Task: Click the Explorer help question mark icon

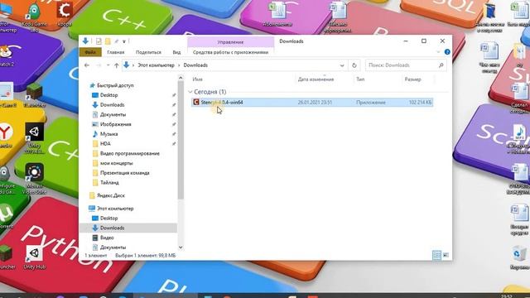Action: pyautogui.click(x=447, y=52)
